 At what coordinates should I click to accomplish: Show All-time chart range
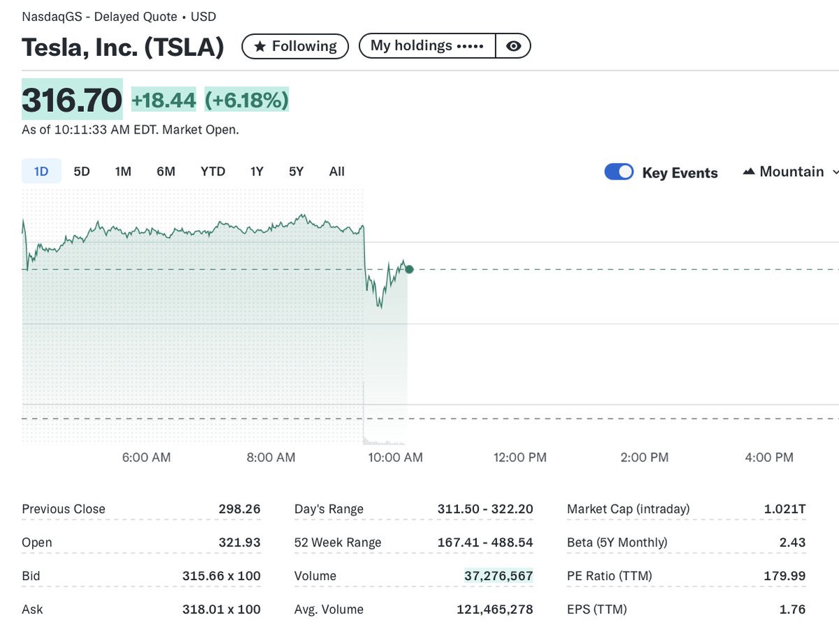[337, 171]
